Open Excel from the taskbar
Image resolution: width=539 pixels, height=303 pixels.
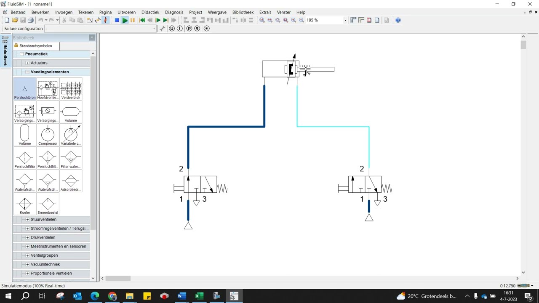(199, 296)
